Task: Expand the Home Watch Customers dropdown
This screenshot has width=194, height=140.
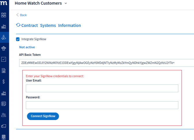Action: click(x=66, y=3)
